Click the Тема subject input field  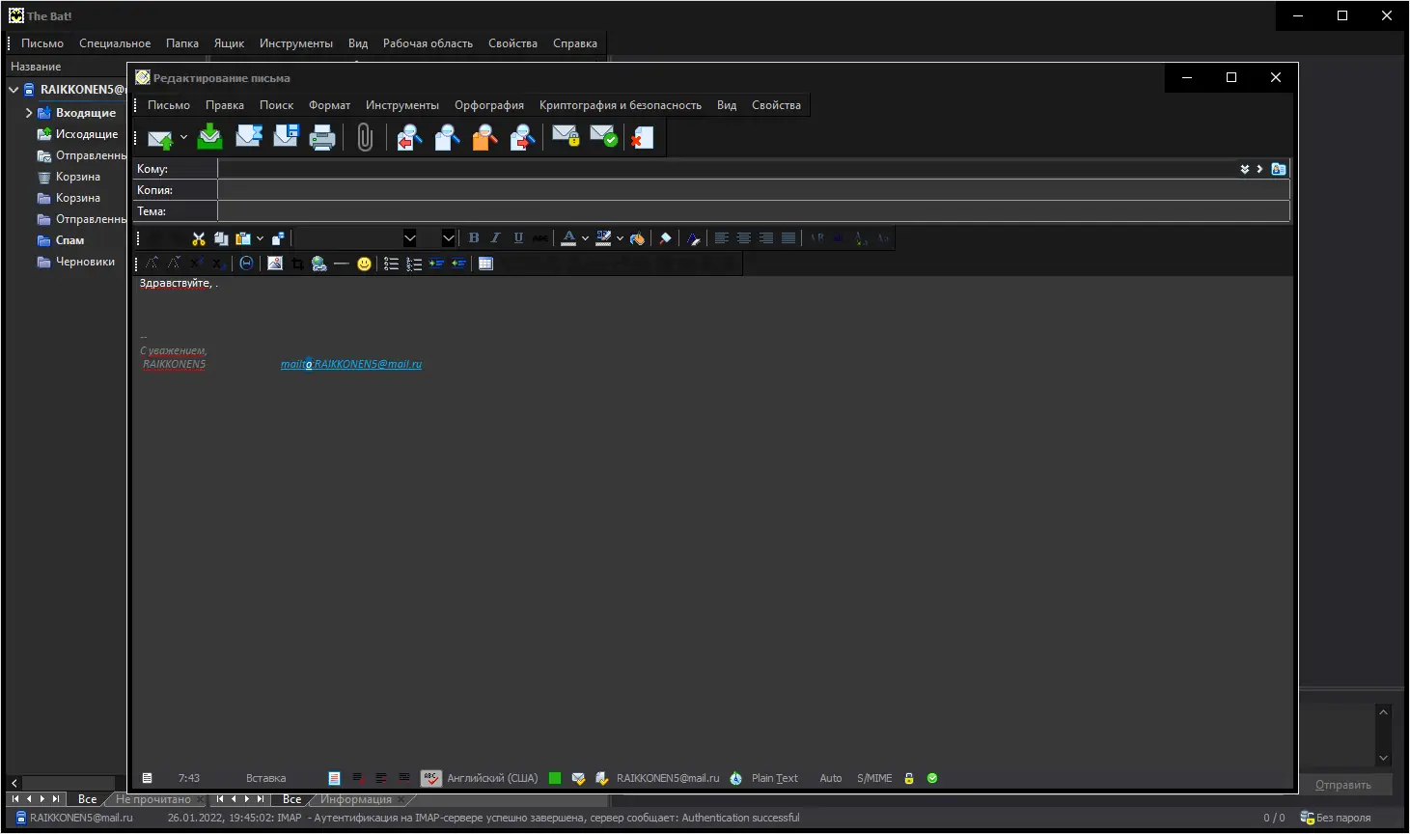coord(754,211)
